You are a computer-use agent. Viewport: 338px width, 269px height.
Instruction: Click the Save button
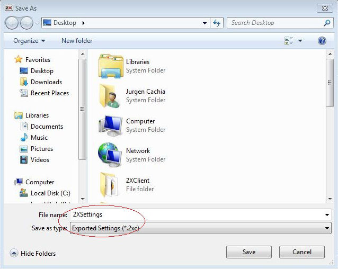tap(249, 252)
